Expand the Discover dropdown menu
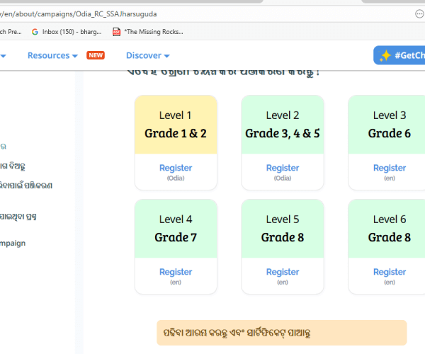Viewport: 425px width, 354px height. (x=147, y=55)
